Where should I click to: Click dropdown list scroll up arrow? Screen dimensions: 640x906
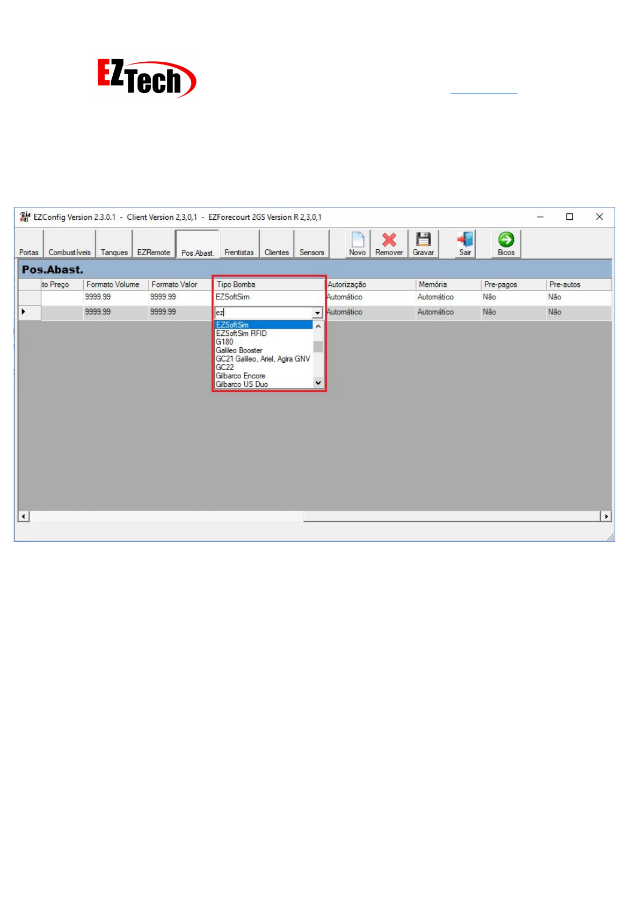click(x=318, y=326)
